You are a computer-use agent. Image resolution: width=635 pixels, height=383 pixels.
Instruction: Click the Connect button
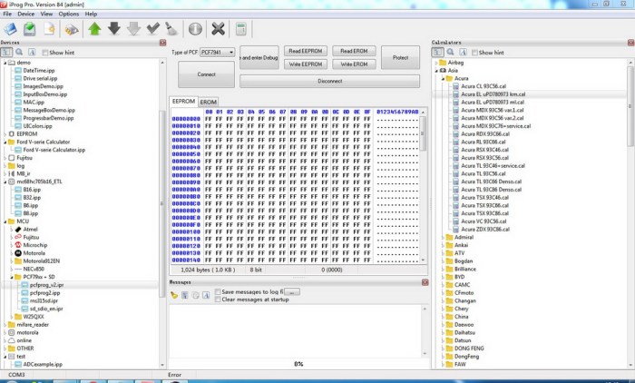(206, 74)
